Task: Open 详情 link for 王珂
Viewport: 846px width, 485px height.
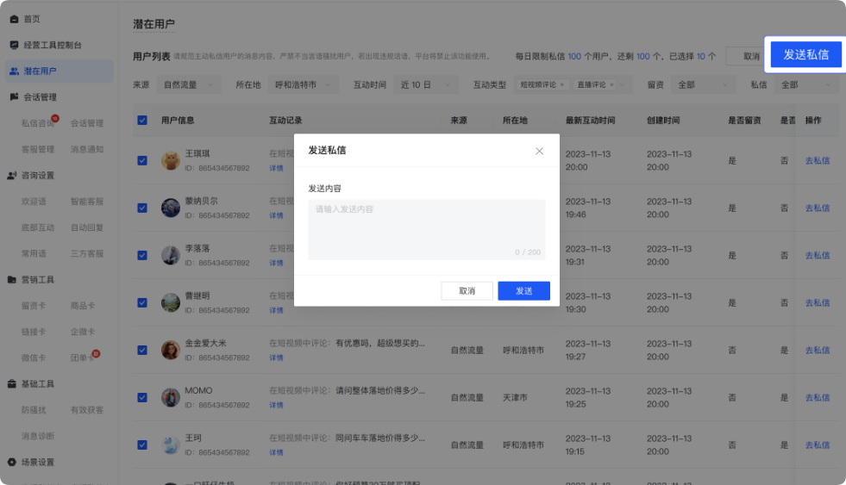Action: coord(276,452)
